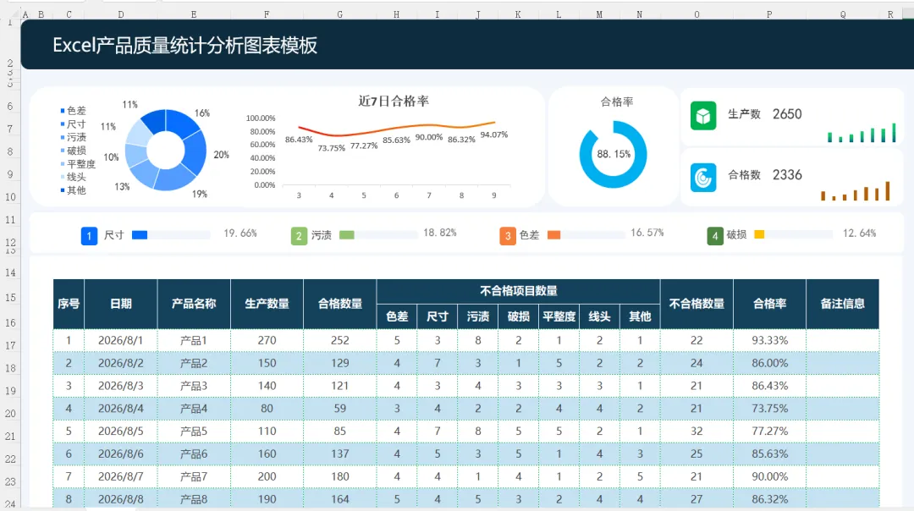Click the 88.15% 合格率 donut chart

[614, 155]
